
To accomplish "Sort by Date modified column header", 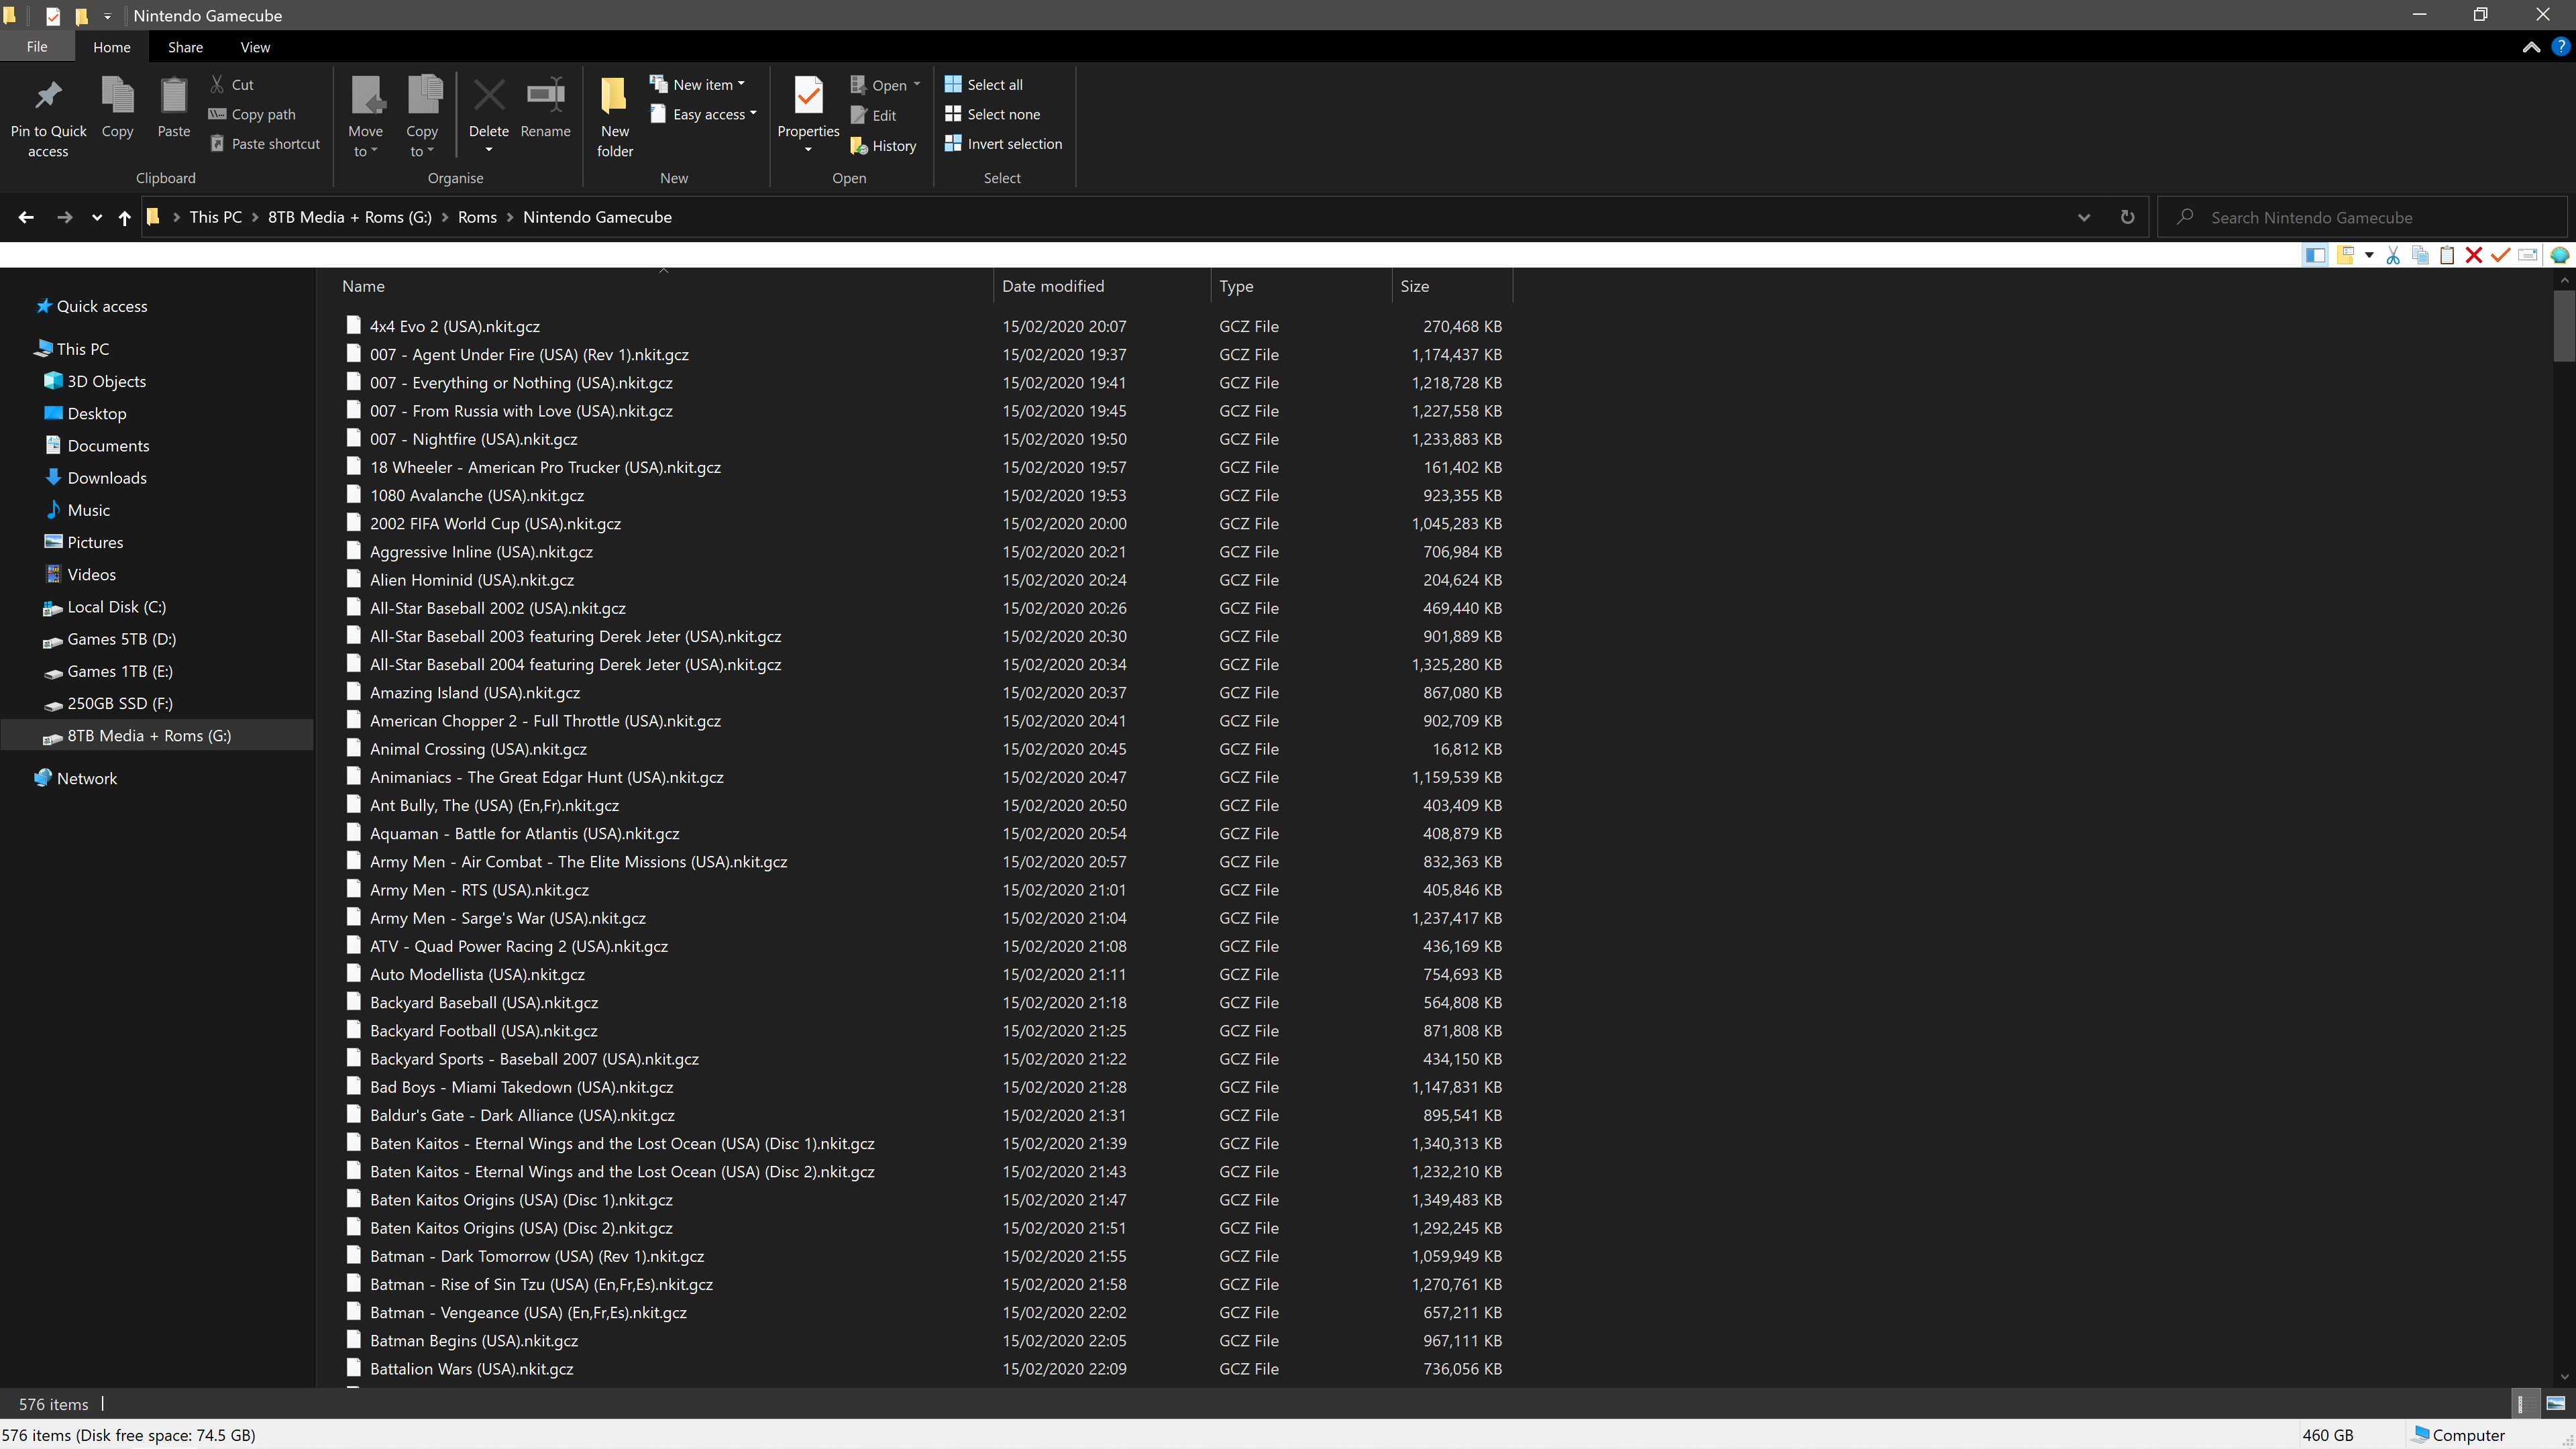I will [x=1053, y=286].
